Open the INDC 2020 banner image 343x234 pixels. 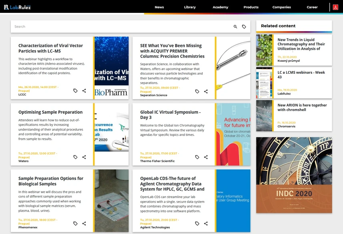[294, 175]
